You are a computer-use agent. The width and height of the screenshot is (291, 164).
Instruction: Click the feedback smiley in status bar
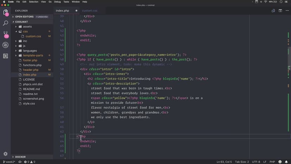280,162
